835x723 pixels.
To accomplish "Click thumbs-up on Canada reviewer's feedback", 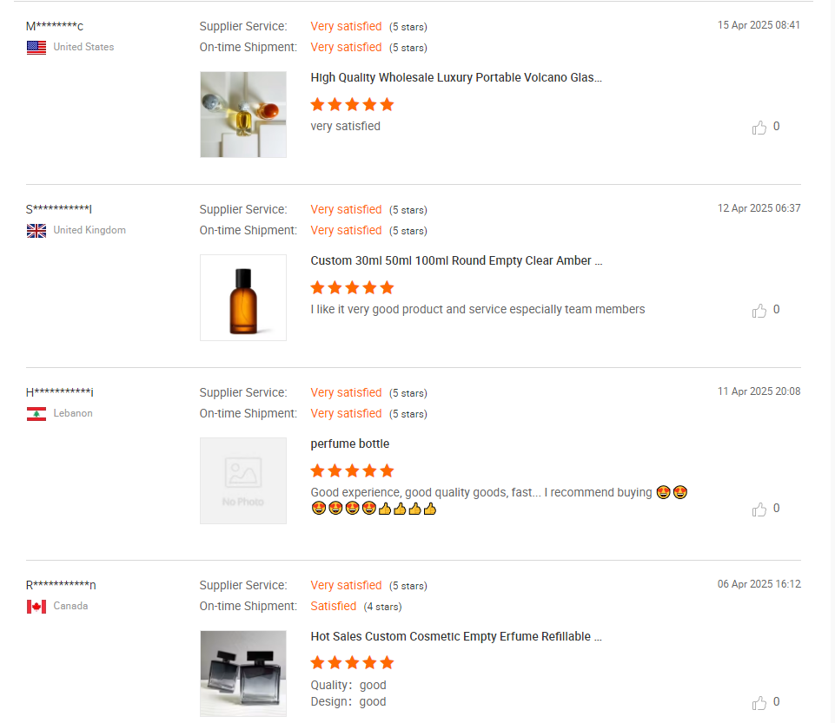I will click(x=759, y=703).
